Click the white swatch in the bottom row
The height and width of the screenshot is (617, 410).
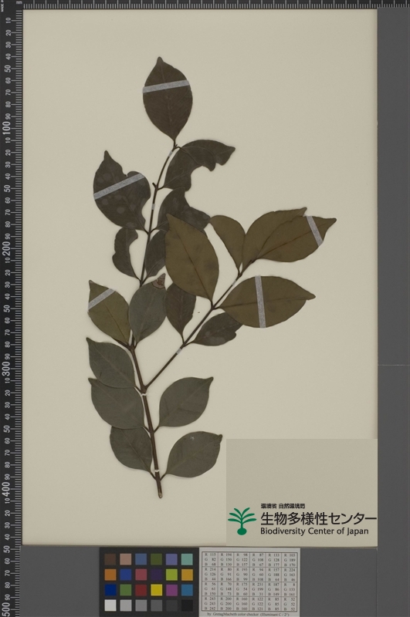[x=110, y=605]
